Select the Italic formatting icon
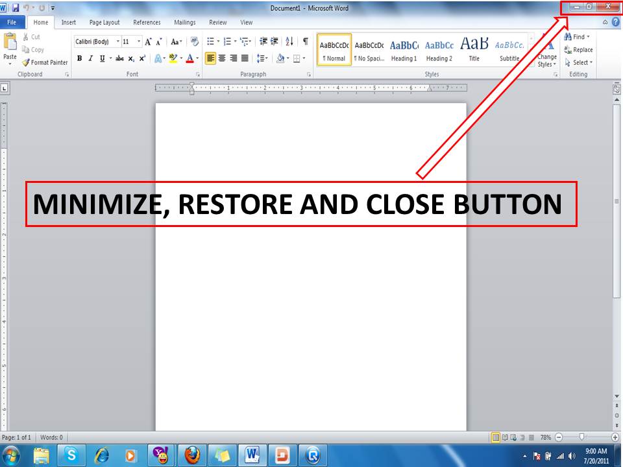This screenshot has width=623, height=467. click(x=90, y=57)
